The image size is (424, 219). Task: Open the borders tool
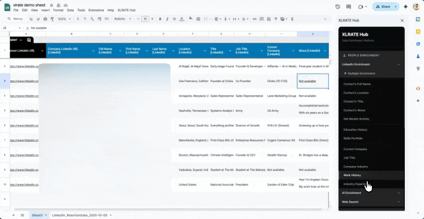198,19
